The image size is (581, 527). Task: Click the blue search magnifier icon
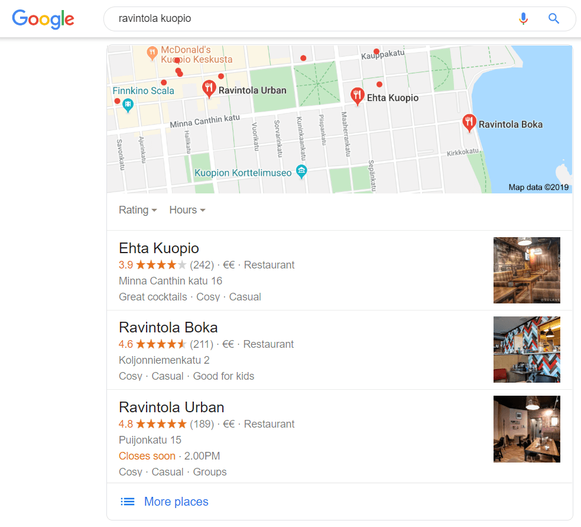(x=554, y=18)
